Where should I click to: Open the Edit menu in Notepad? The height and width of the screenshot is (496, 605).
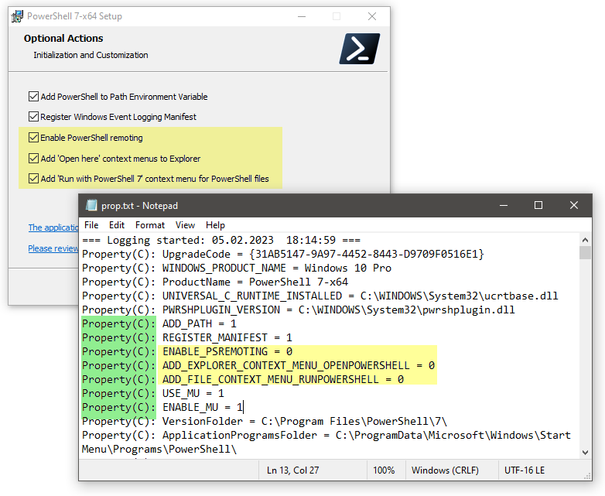[117, 225]
